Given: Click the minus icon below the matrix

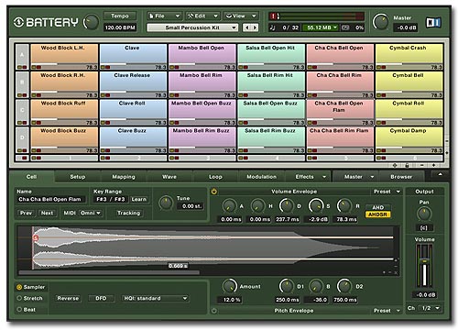Looking at the screenshot, I should (421, 165).
